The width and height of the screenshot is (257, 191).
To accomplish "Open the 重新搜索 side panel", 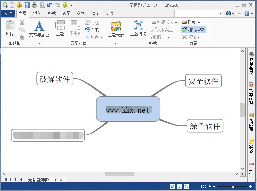I will (251, 63).
